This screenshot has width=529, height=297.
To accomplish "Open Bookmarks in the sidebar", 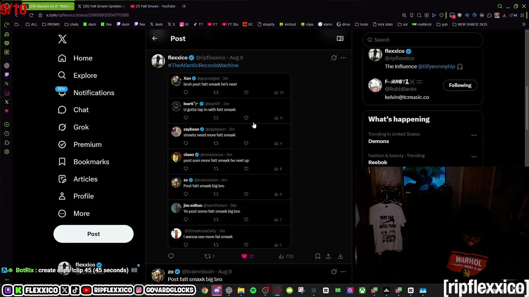I will [x=83, y=162].
